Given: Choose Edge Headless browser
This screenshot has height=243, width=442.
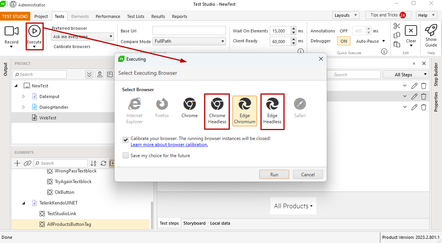Looking at the screenshot, I should [x=272, y=111].
